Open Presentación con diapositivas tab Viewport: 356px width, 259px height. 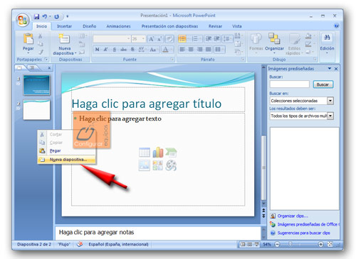click(x=169, y=26)
